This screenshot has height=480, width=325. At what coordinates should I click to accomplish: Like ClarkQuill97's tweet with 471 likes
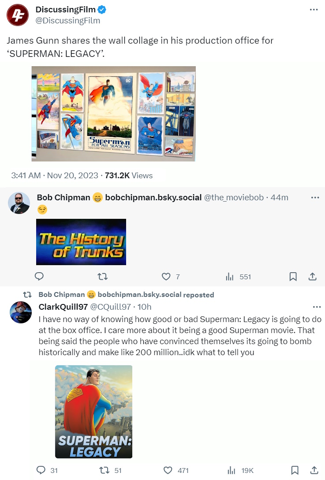(x=176, y=470)
